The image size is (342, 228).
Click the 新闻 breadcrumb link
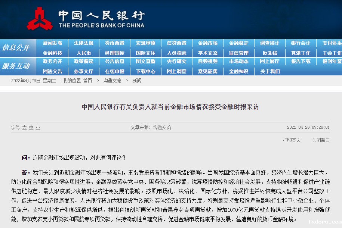click(137, 81)
